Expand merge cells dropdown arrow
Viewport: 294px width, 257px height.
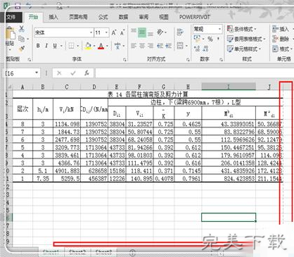pyautogui.click(x=186, y=46)
